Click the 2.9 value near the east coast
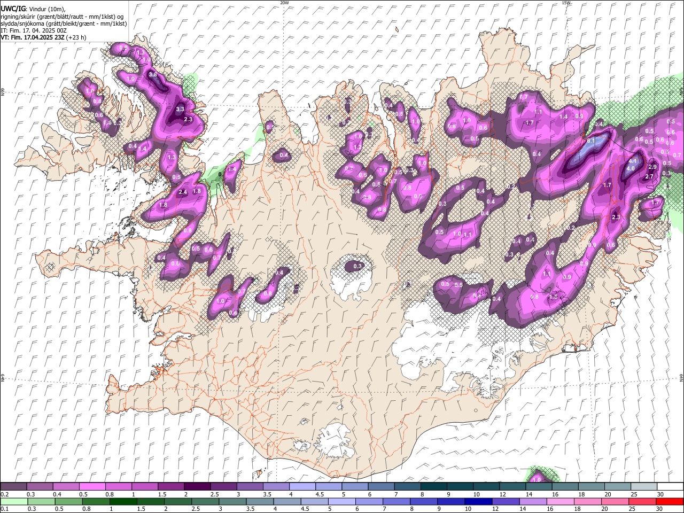This screenshot has height=513, width=684. click(652, 167)
